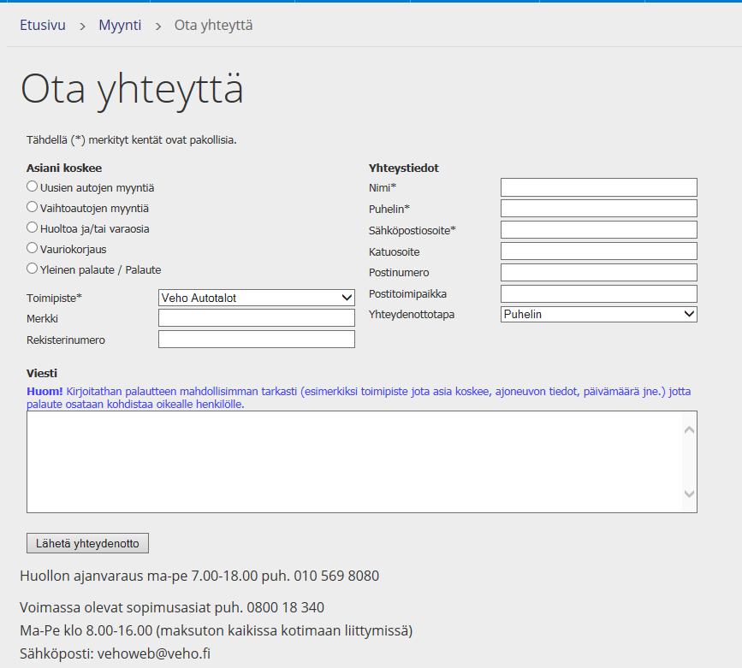Viewport: 742px width, 668px height.
Task: Select the Uusien autojen myyntiä radio button
Action: point(32,186)
